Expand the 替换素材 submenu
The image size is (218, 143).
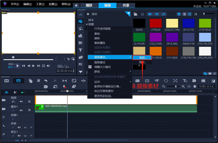point(109,57)
